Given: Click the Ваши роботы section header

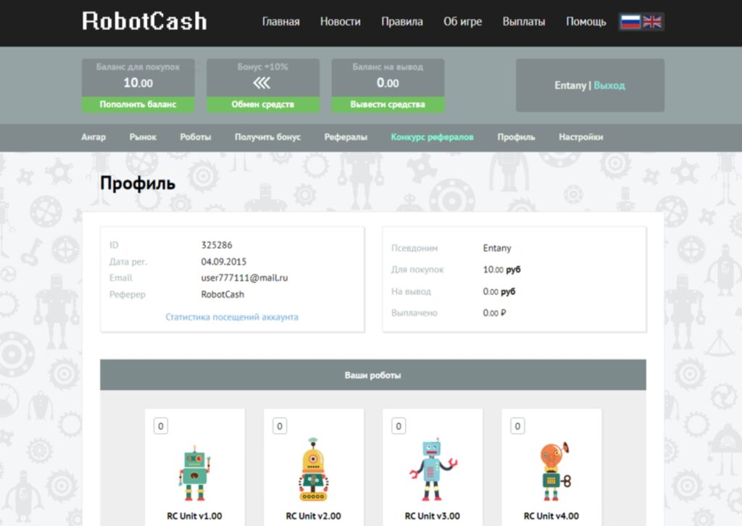Looking at the screenshot, I should [373, 375].
